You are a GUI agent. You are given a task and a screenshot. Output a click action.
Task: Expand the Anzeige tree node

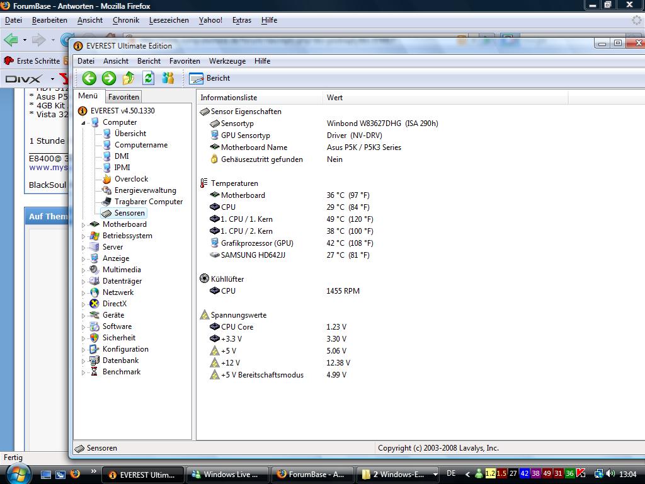(x=83, y=259)
